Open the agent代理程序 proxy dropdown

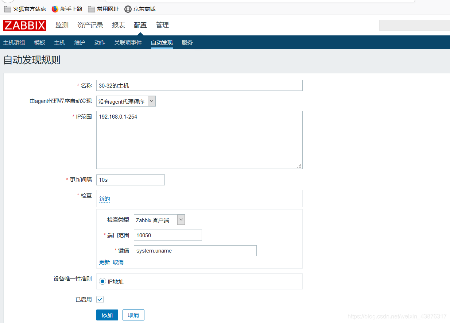coord(126,101)
